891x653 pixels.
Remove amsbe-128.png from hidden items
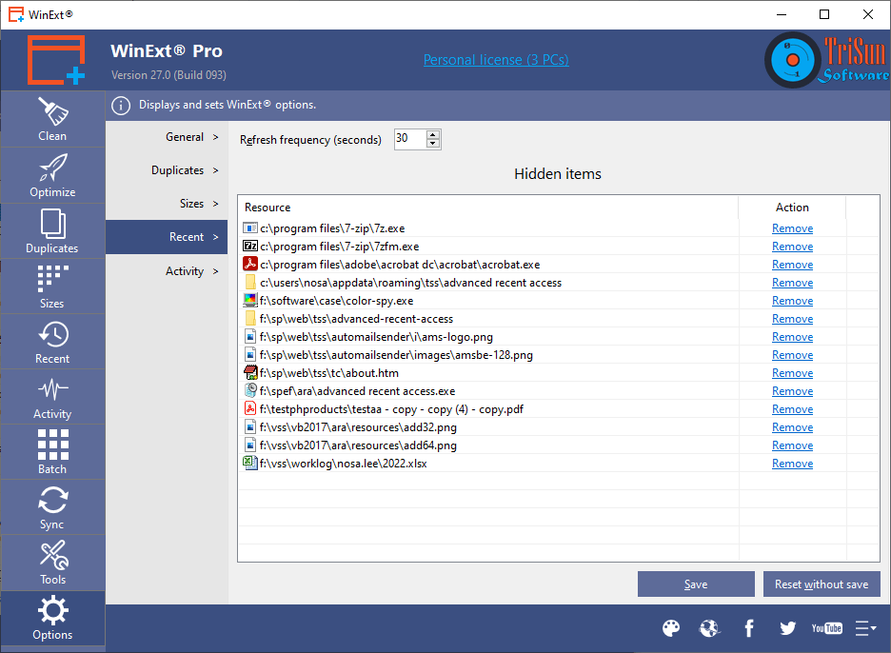(792, 355)
